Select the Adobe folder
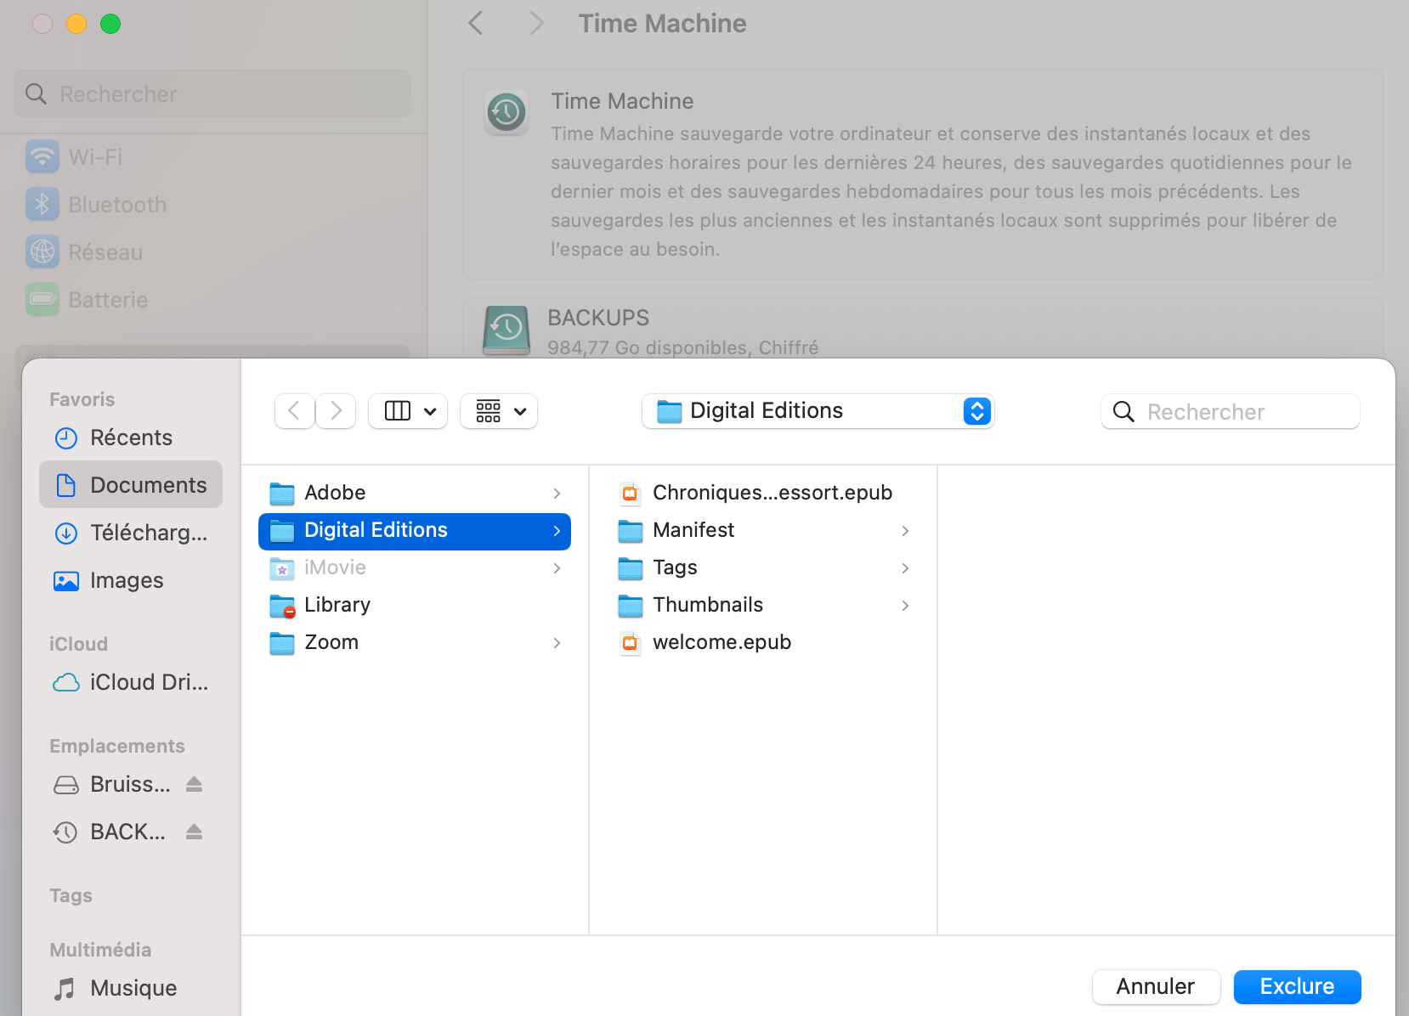The height and width of the screenshot is (1016, 1409). (x=415, y=493)
